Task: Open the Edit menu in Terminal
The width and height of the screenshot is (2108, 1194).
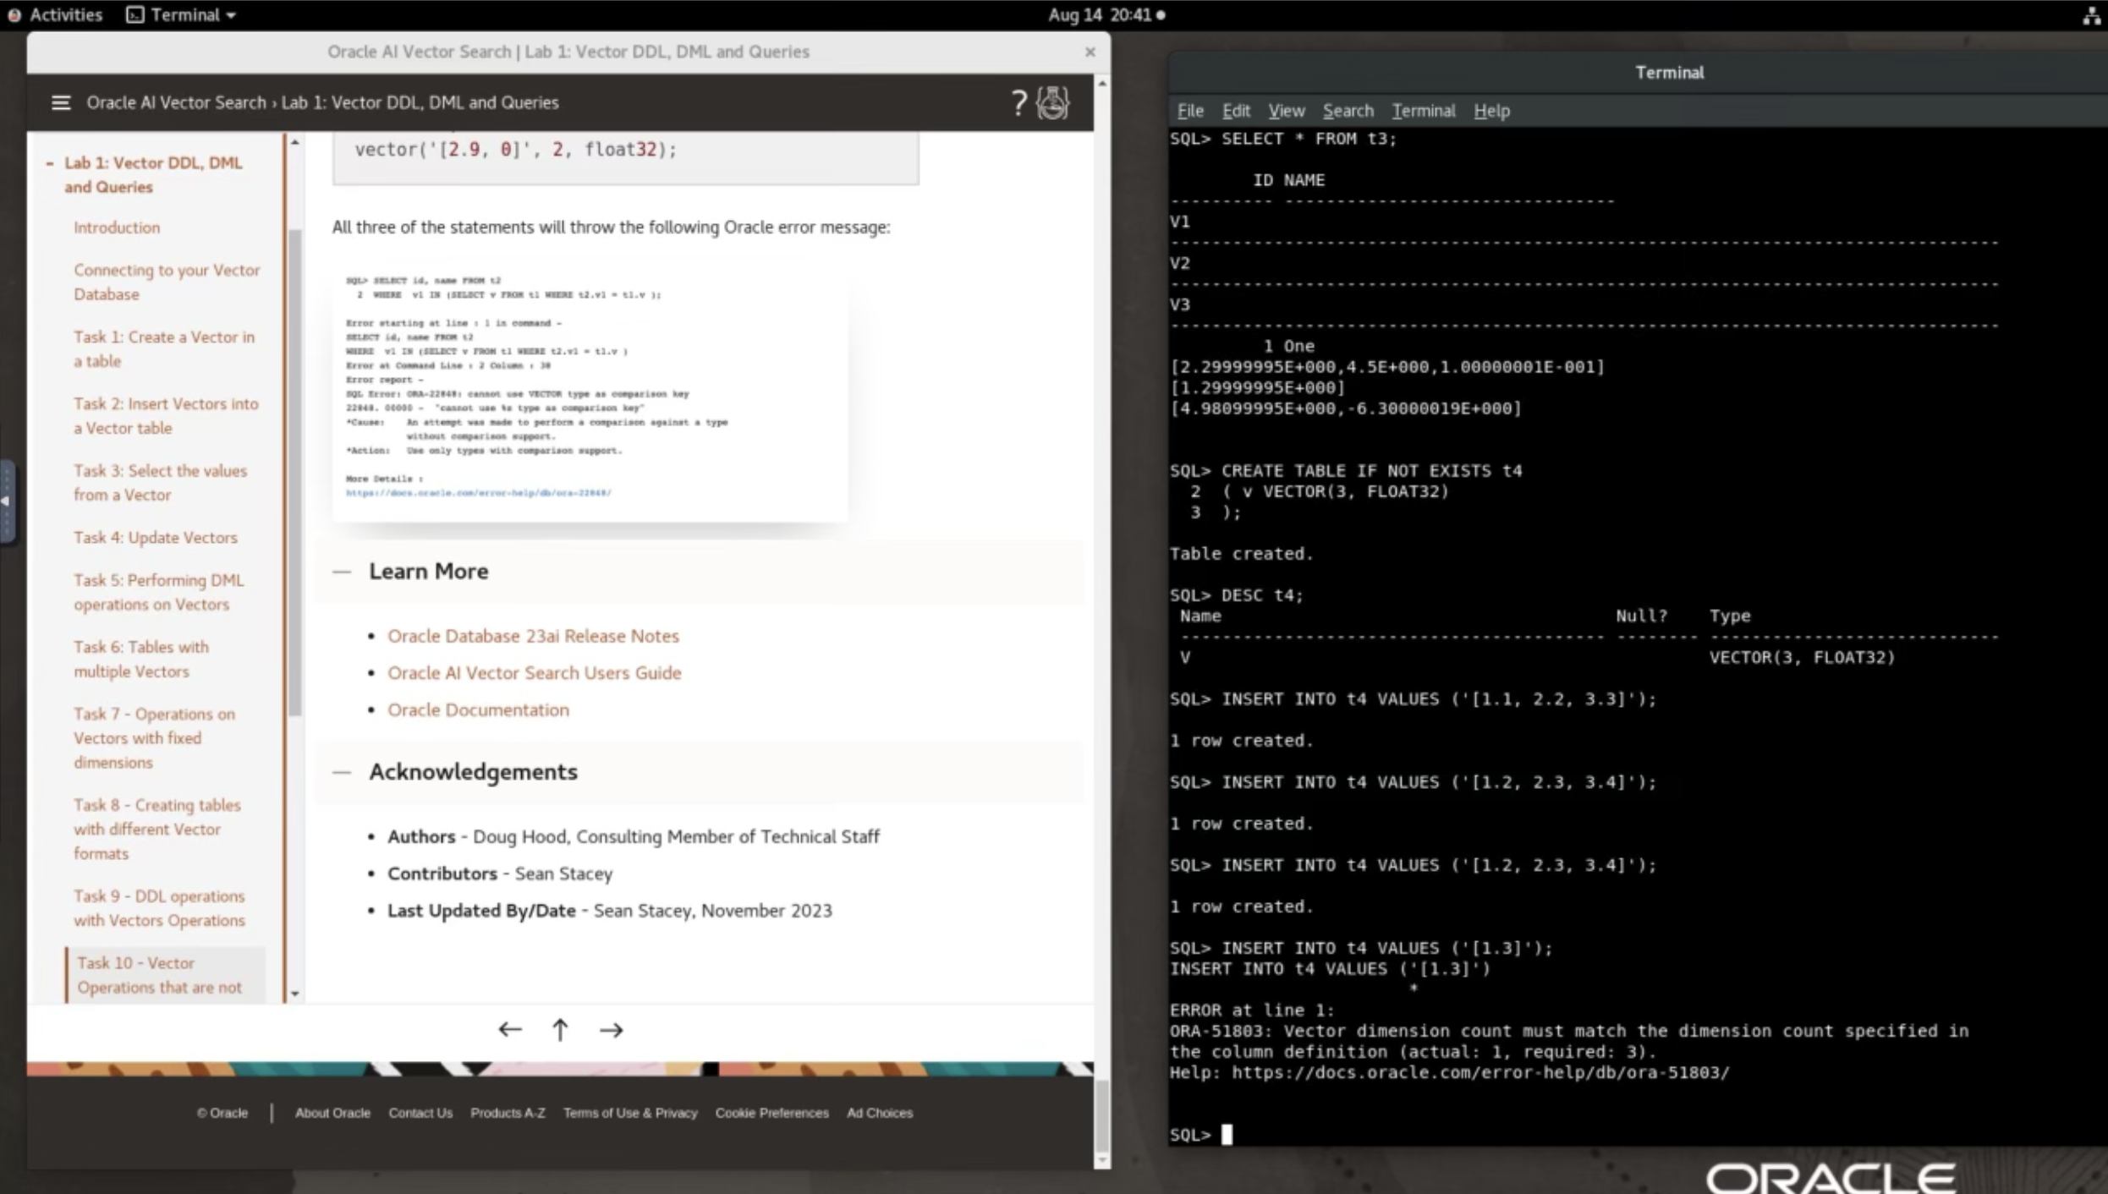Action: click(x=1235, y=111)
